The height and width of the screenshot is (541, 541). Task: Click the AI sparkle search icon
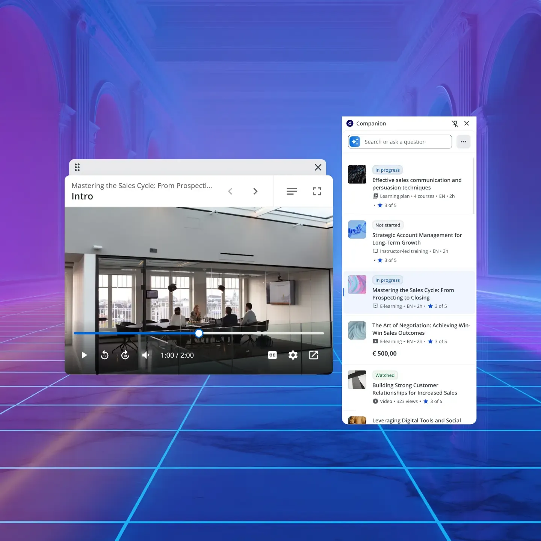pos(355,142)
